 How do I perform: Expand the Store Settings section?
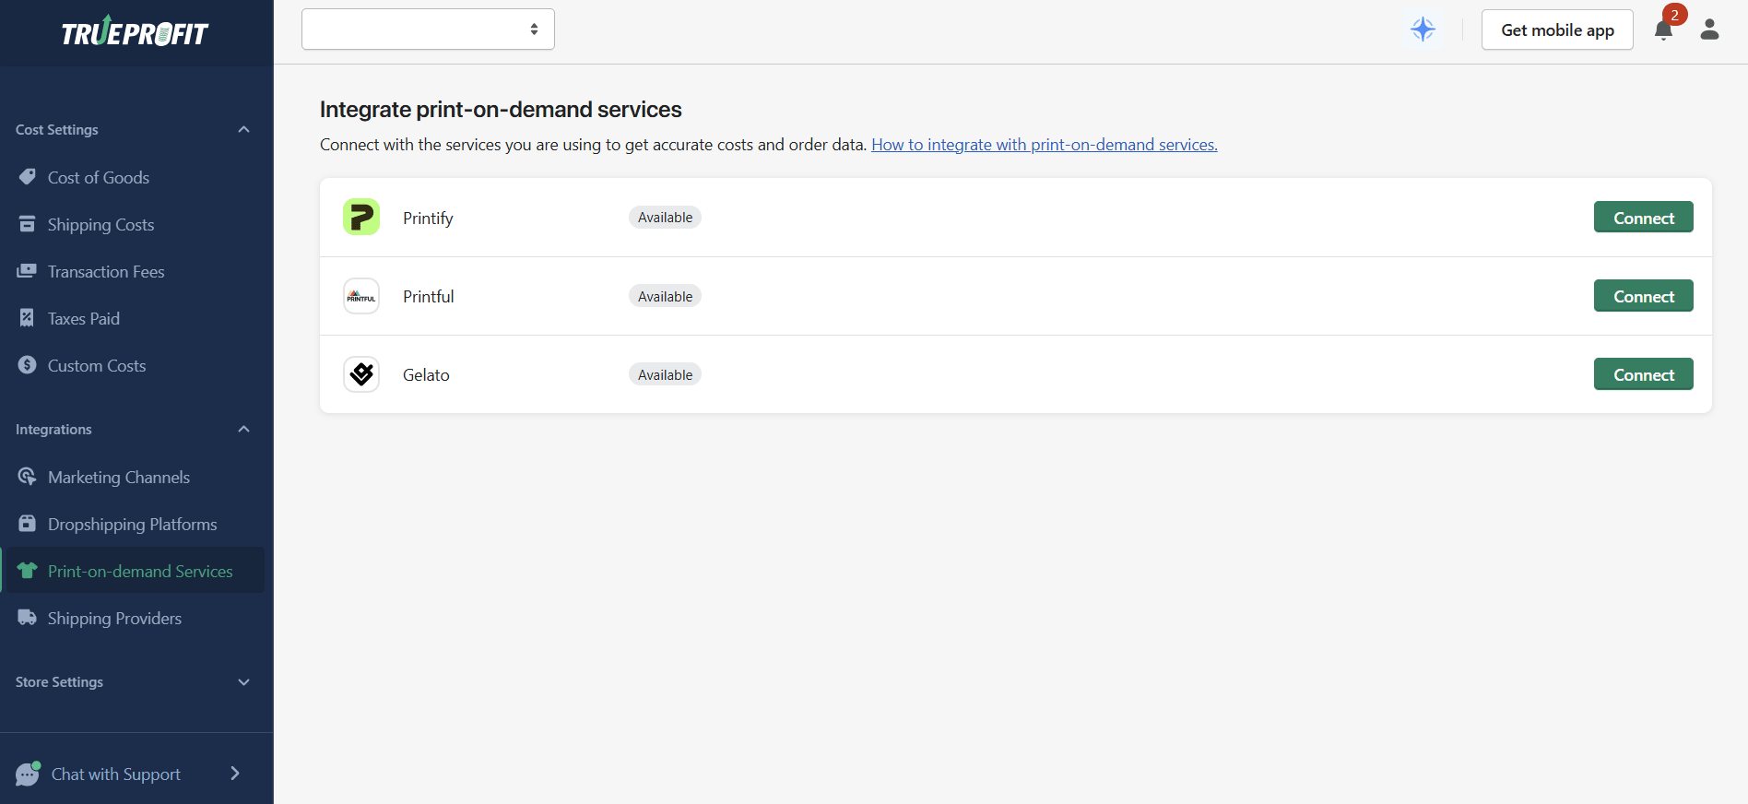243,682
